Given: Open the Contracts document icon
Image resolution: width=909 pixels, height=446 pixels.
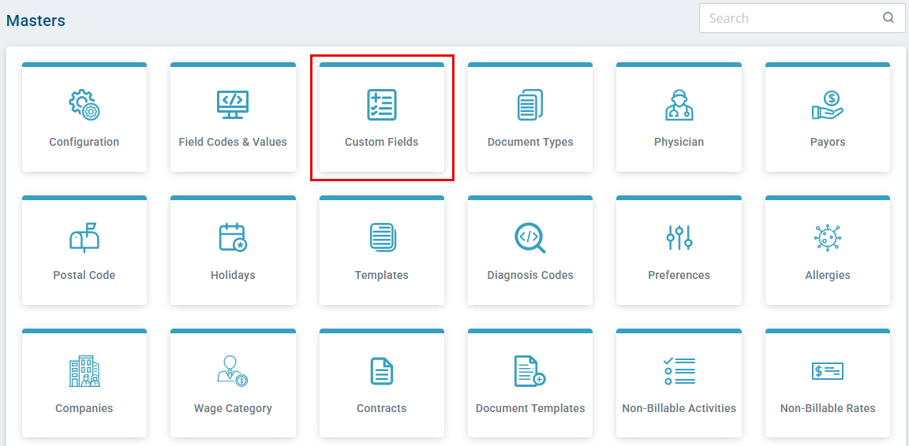Looking at the screenshot, I should tap(381, 371).
